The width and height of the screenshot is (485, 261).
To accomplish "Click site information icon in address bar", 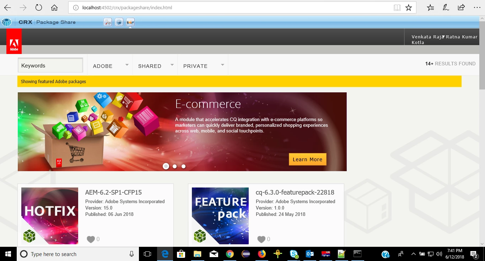I will (76, 7).
